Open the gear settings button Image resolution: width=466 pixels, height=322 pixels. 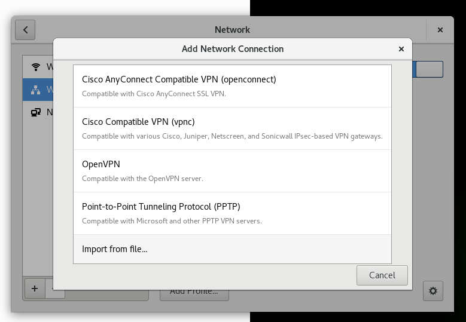click(x=433, y=291)
